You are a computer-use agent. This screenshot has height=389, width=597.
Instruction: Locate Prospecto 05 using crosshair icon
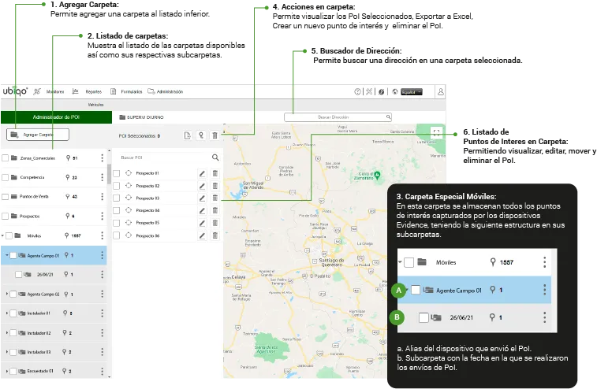coord(129,223)
